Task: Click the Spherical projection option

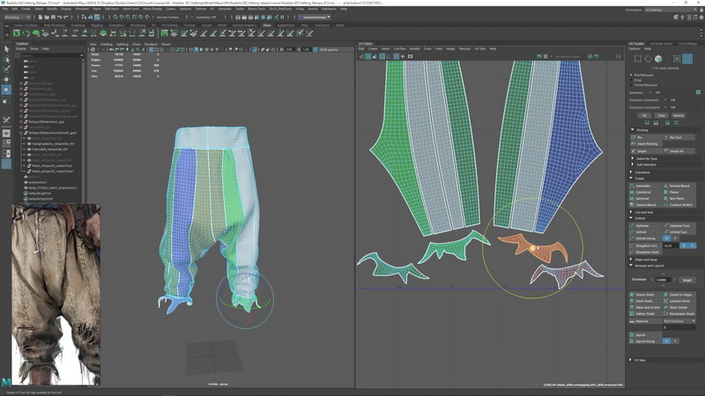Action: point(646,199)
